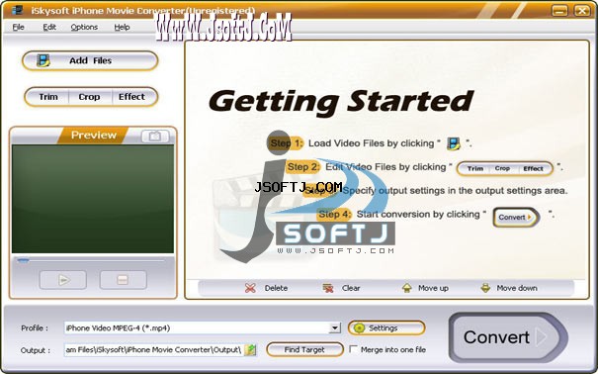Click the Clear list icon
The height and width of the screenshot is (374, 598).
coord(328,288)
